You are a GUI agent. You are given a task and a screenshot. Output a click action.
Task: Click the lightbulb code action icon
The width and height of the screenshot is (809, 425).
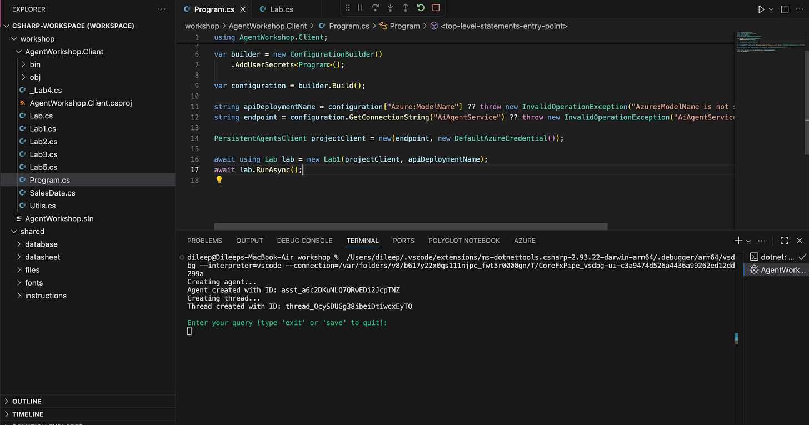pos(219,180)
